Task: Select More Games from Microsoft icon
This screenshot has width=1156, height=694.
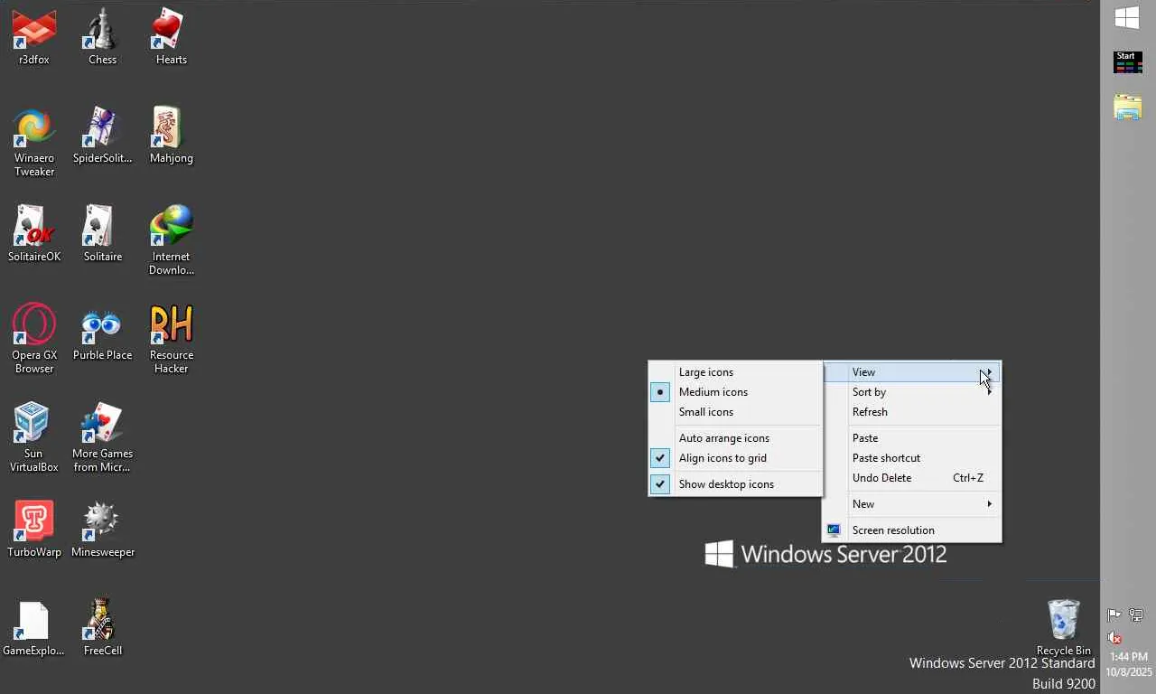Action: [102, 437]
